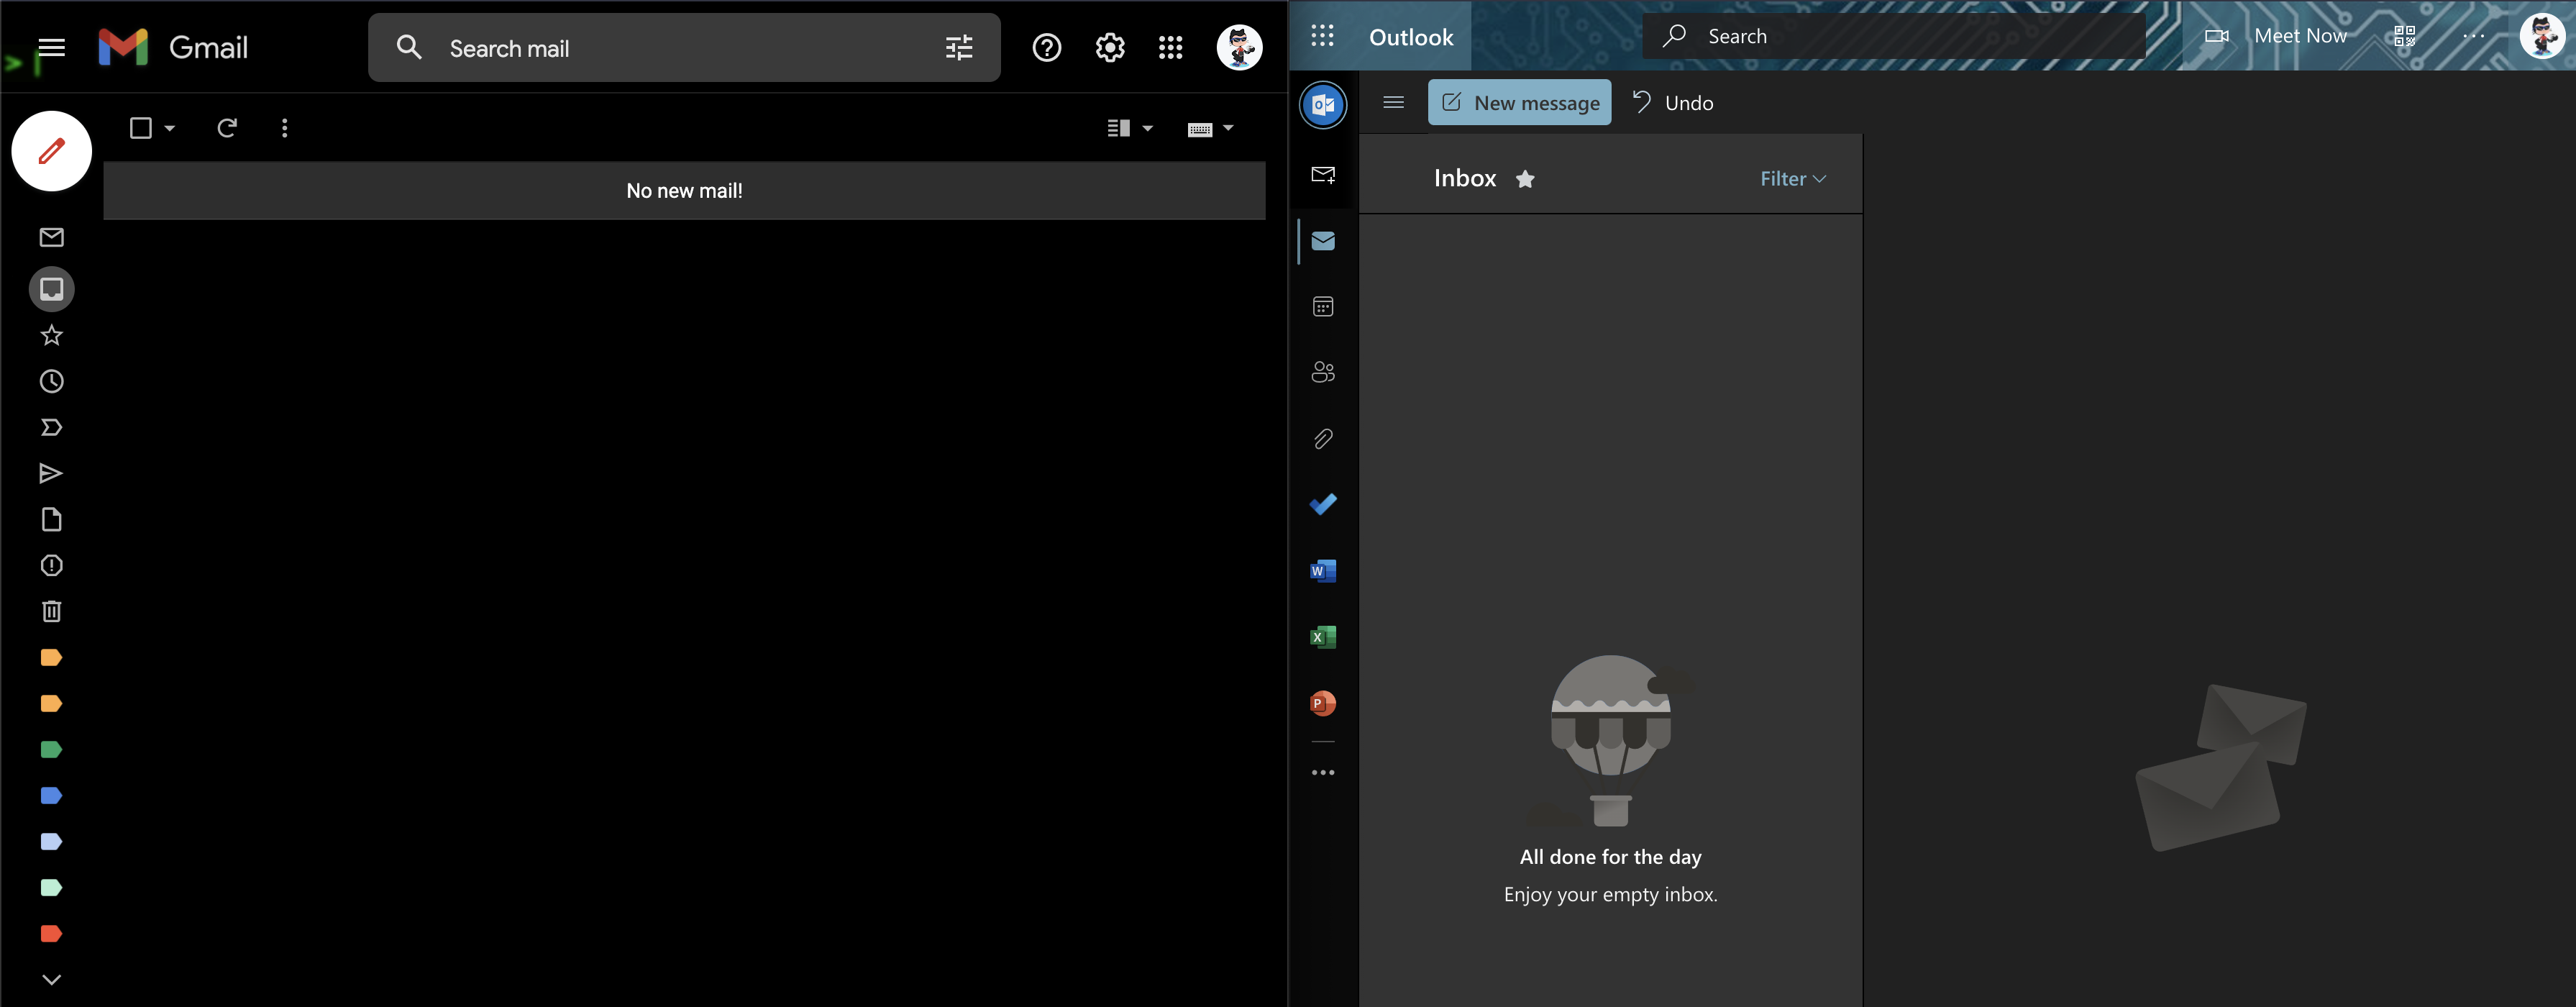
Task: Open Outlook calendar icon in sidebar
Action: pos(1322,307)
